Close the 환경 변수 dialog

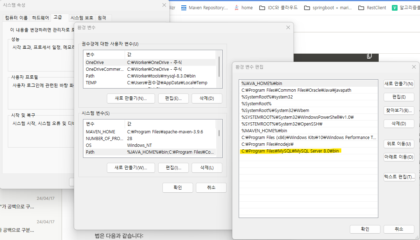[288, 27]
